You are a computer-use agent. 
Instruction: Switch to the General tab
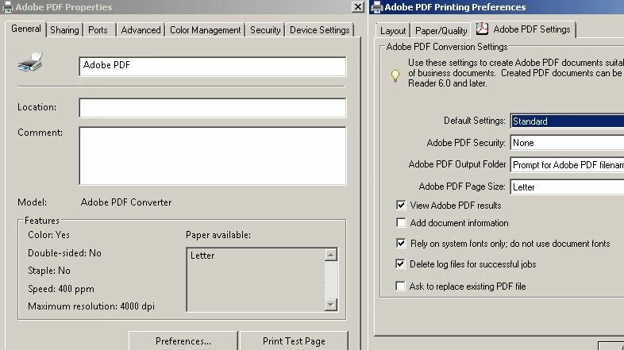(26, 29)
